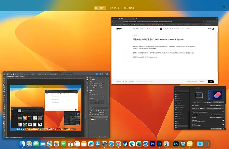Viewport: 229px width, 149px height.
Task: Hide the top layer using its eye icon
Action: [x=90, y=117]
